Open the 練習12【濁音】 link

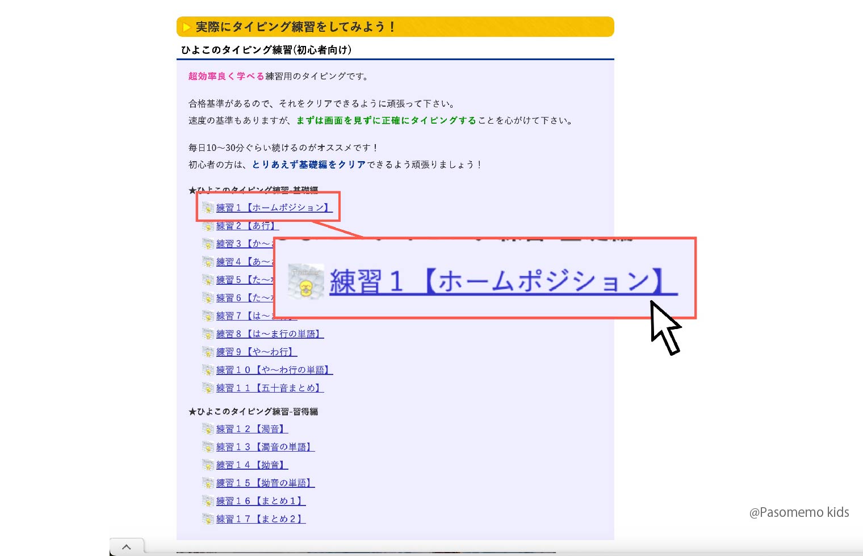tap(252, 429)
